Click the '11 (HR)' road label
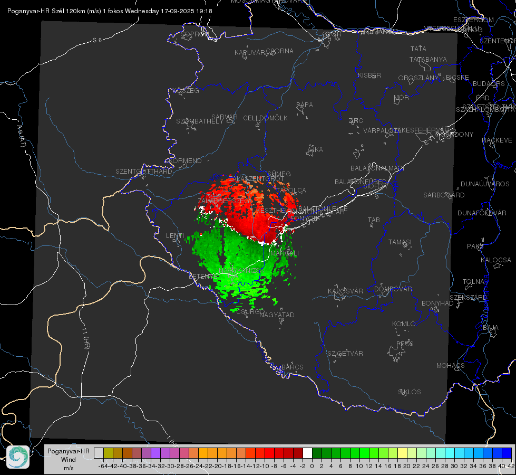Image resolution: width=516 pixels, height=475 pixels. (x=86, y=338)
